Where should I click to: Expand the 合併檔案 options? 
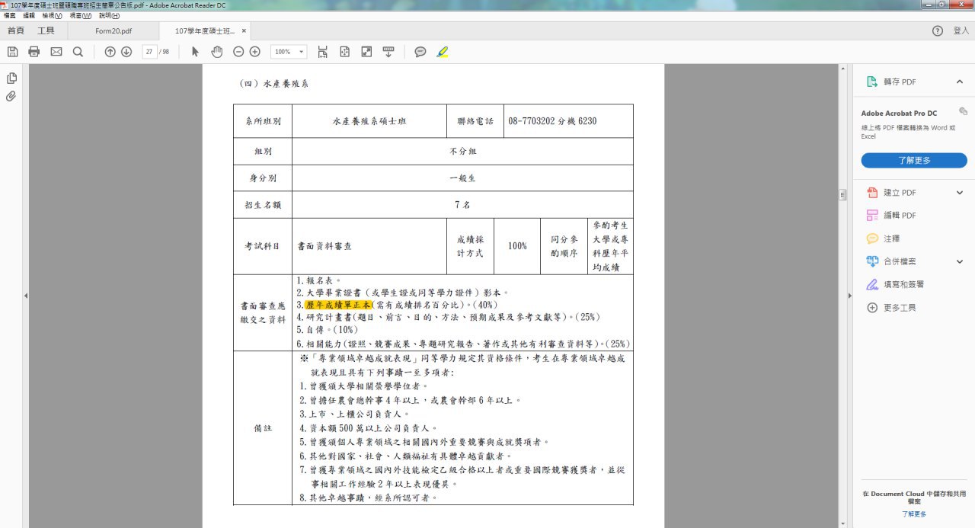(959, 261)
